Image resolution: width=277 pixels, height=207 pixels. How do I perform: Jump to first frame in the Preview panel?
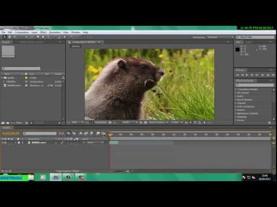[238, 75]
